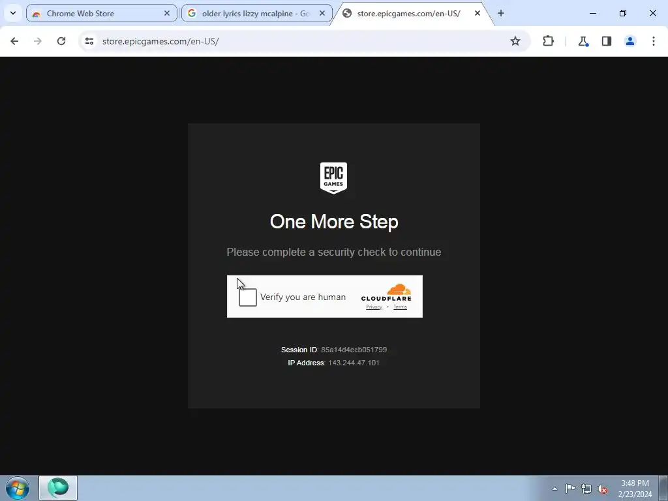Open the Extensions puzzle icon
The image size is (668, 501).
click(x=548, y=41)
